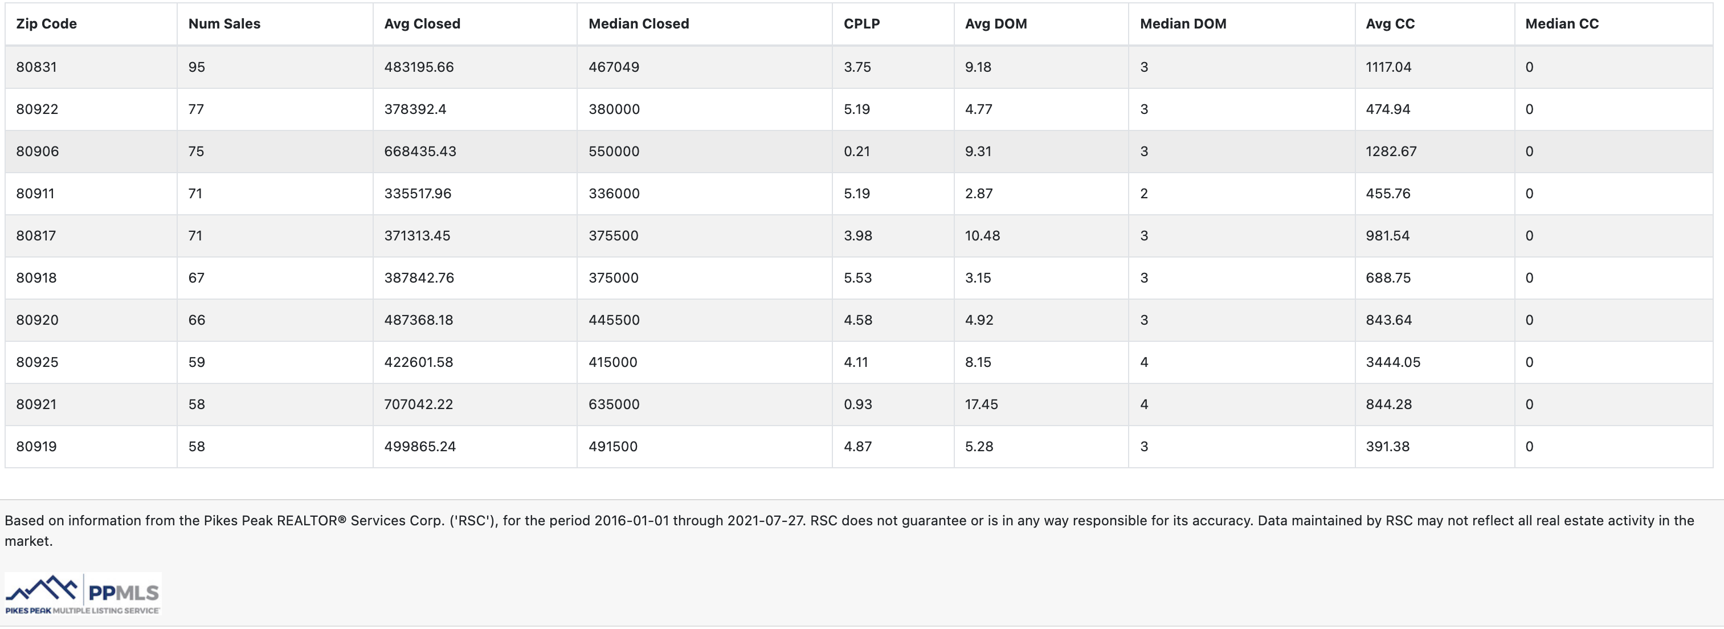Select zip code 80922 row

coord(38,109)
